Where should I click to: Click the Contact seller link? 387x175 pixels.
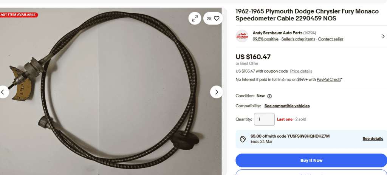click(x=330, y=39)
